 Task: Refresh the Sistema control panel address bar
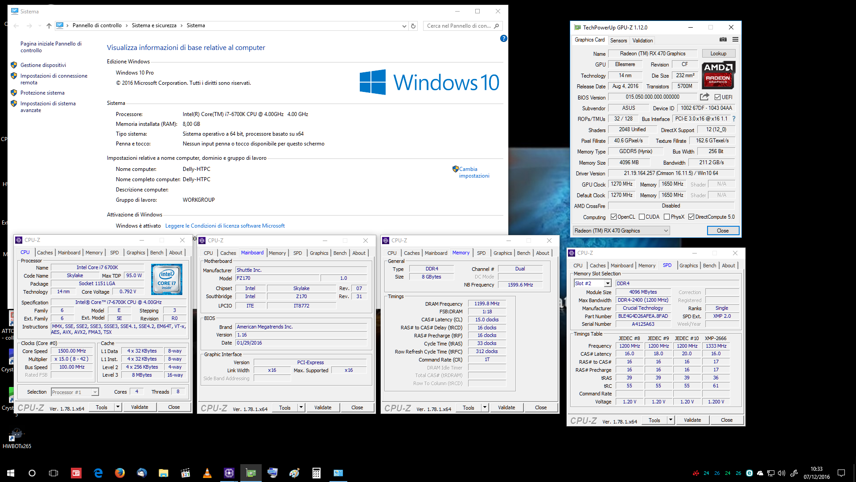tap(413, 26)
